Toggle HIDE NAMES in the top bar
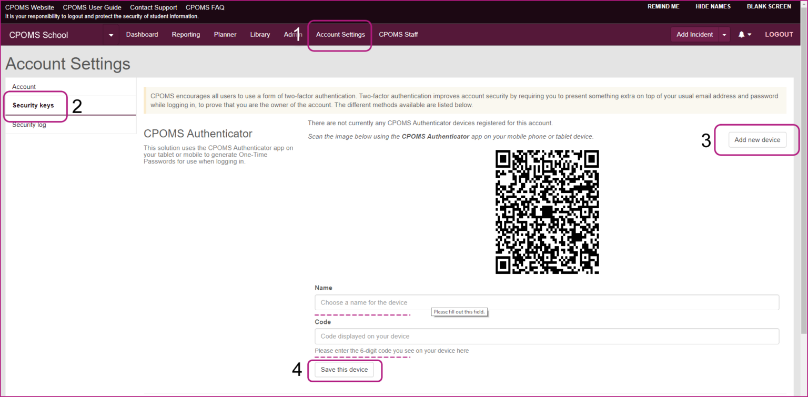This screenshot has width=808, height=397. [x=713, y=7]
